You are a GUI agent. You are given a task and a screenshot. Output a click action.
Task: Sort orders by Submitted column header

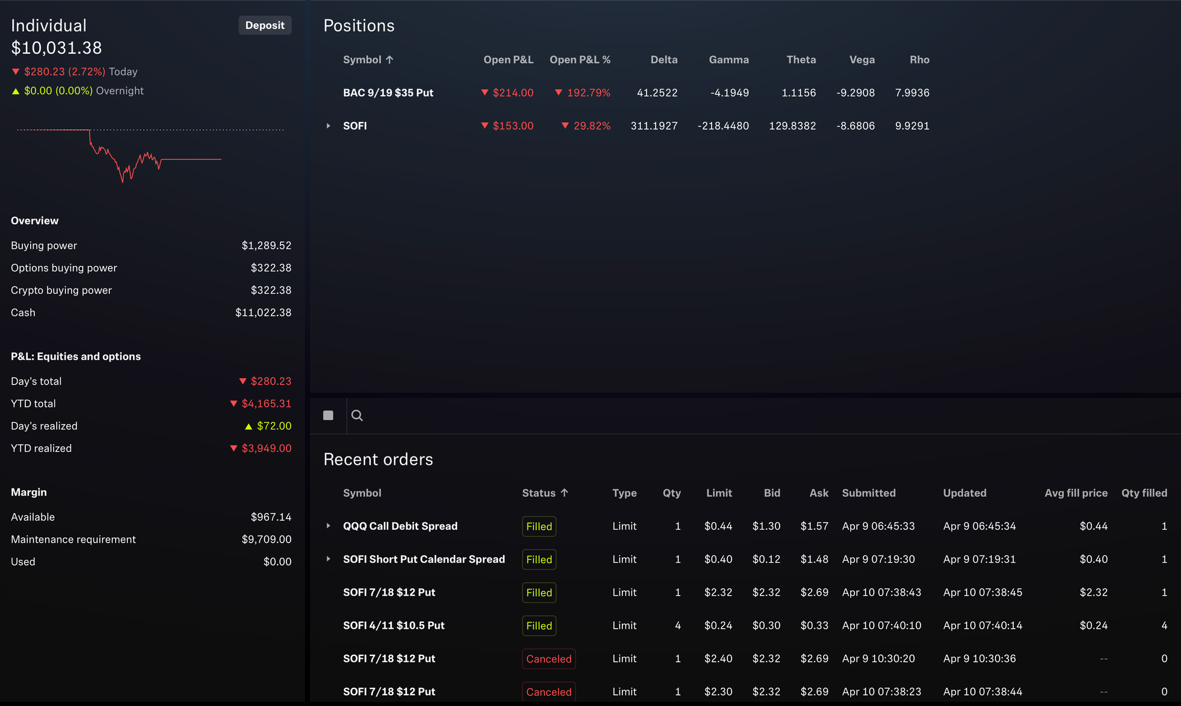pos(869,493)
